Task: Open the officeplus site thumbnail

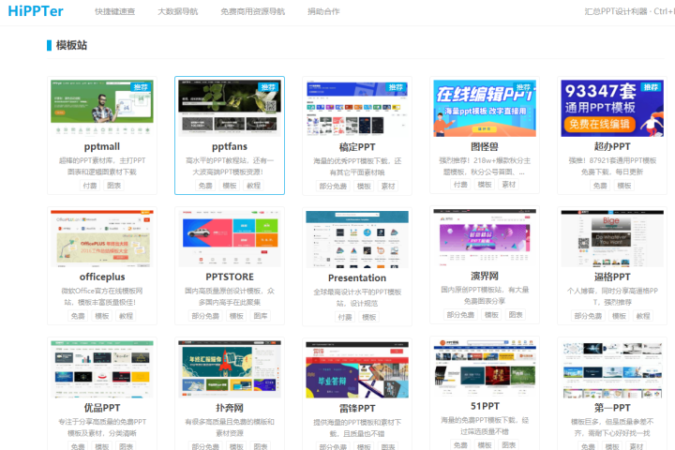Action: pyautogui.click(x=102, y=238)
